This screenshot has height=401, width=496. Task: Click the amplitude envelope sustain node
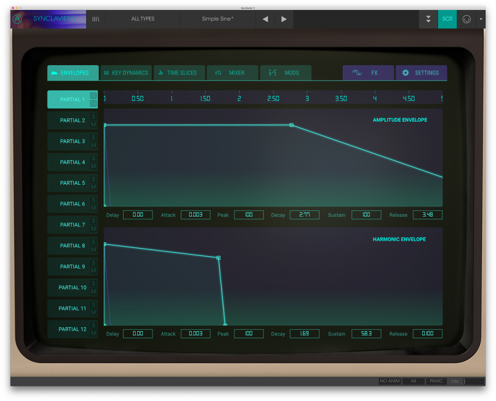pos(292,125)
